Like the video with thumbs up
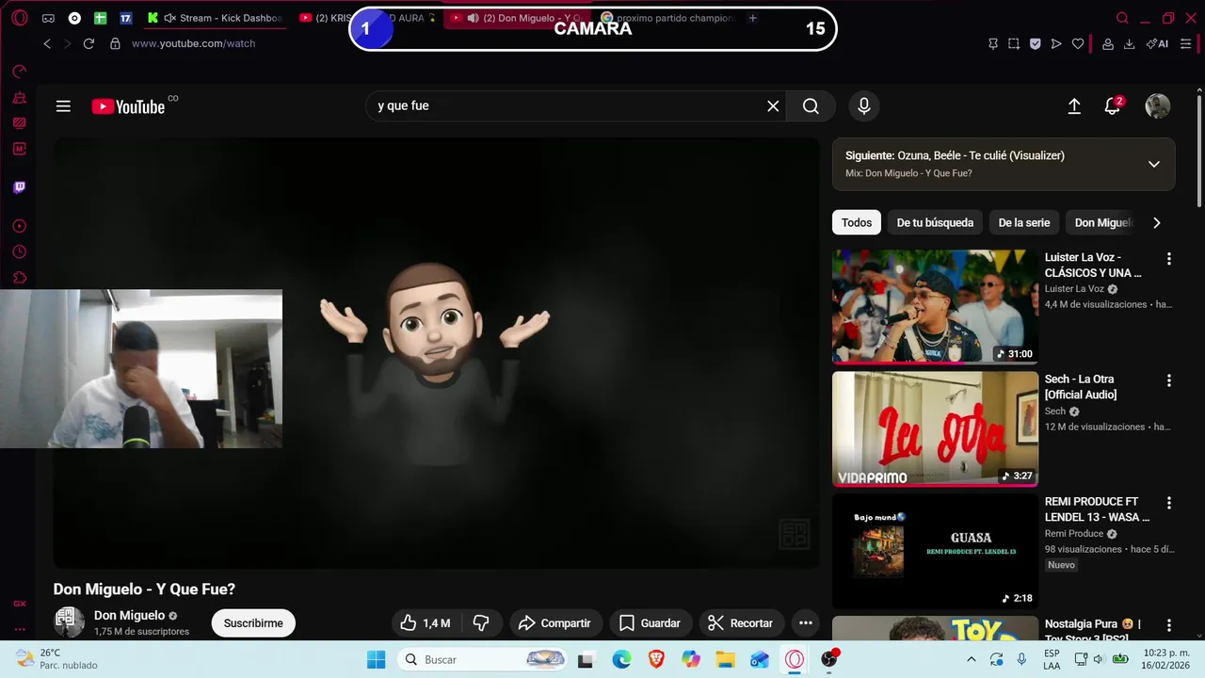The image size is (1205, 678). (x=425, y=623)
